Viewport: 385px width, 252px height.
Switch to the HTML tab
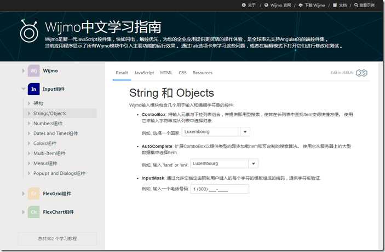(x=166, y=73)
